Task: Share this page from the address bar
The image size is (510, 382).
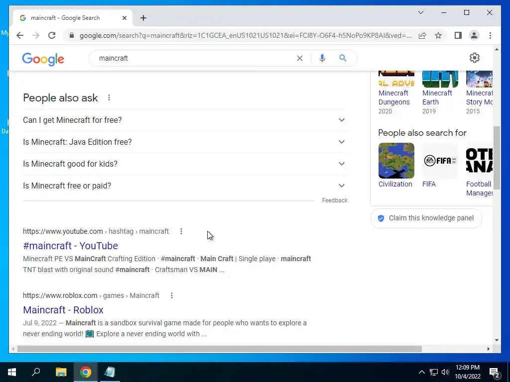Action: (x=422, y=35)
